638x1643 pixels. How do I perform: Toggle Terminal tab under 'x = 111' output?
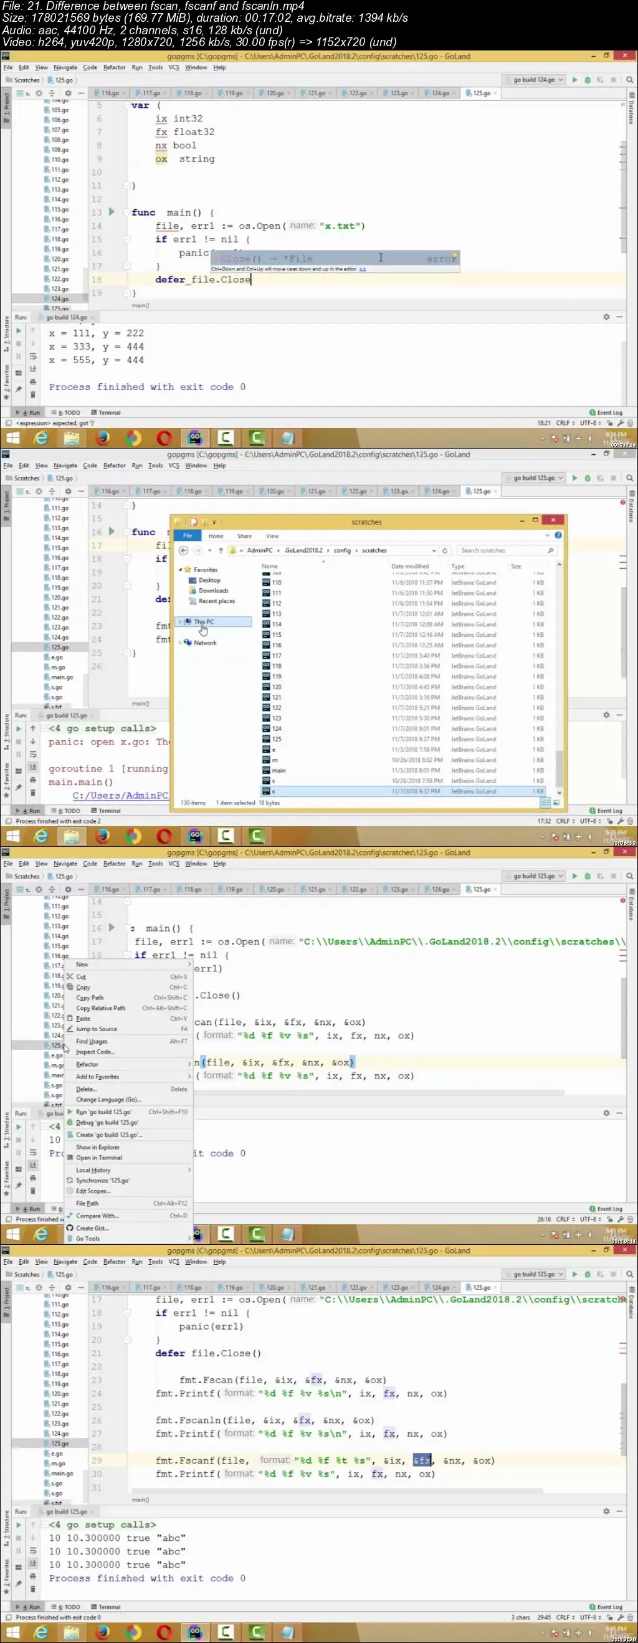106,412
